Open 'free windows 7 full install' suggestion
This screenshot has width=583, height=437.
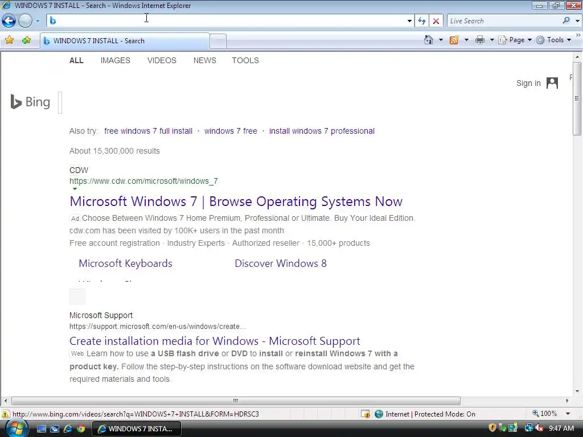pos(149,131)
